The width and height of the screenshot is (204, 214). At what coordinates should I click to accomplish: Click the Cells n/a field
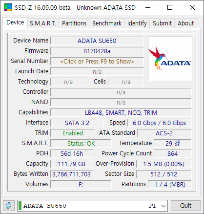126,82
